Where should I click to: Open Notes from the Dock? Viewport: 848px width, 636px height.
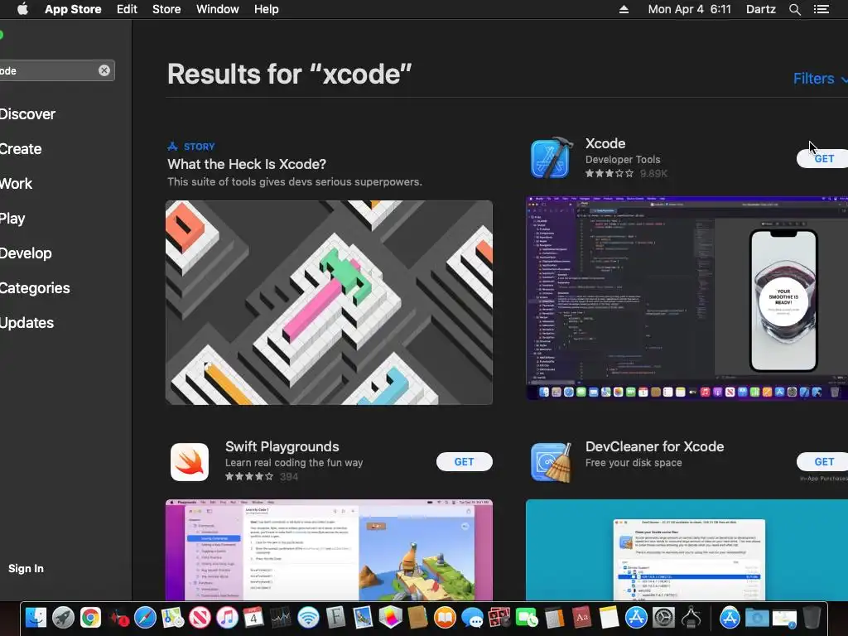[609, 617]
